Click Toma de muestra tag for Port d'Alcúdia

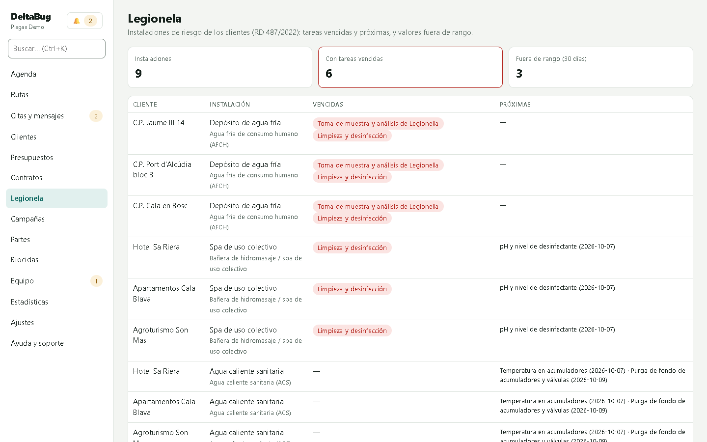tap(378, 165)
